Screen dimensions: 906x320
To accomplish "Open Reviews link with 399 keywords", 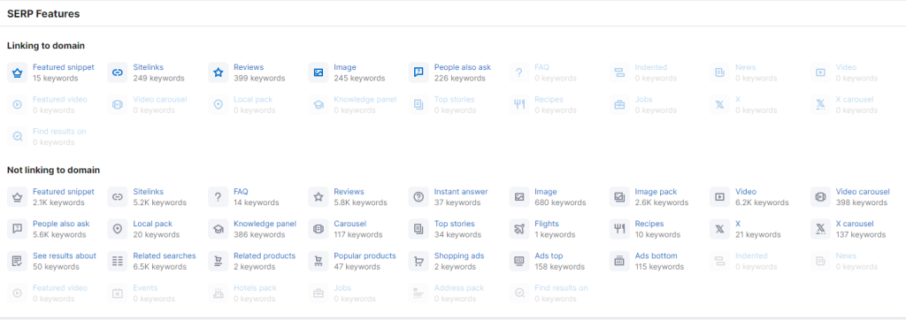I will click(249, 67).
